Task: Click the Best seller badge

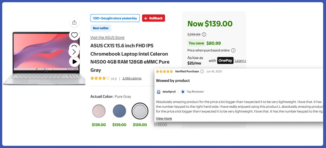Action: point(101,28)
